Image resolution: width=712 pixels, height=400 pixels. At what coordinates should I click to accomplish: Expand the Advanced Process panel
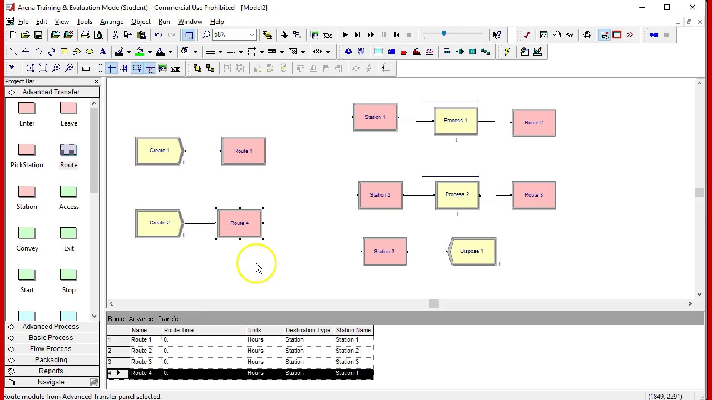[x=51, y=327]
